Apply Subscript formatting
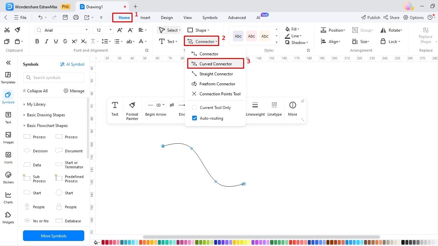The image size is (438, 246). point(84,41)
